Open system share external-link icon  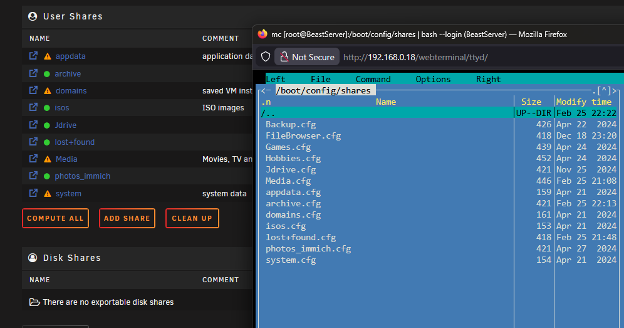(x=33, y=193)
